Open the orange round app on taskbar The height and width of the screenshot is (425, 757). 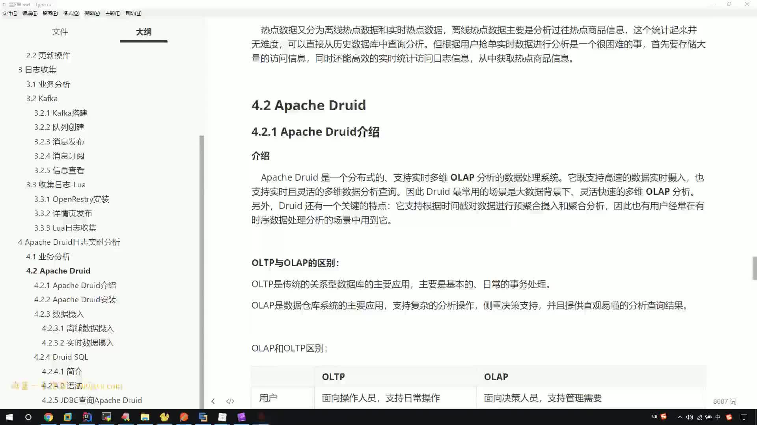pyautogui.click(x=184, y=417)
